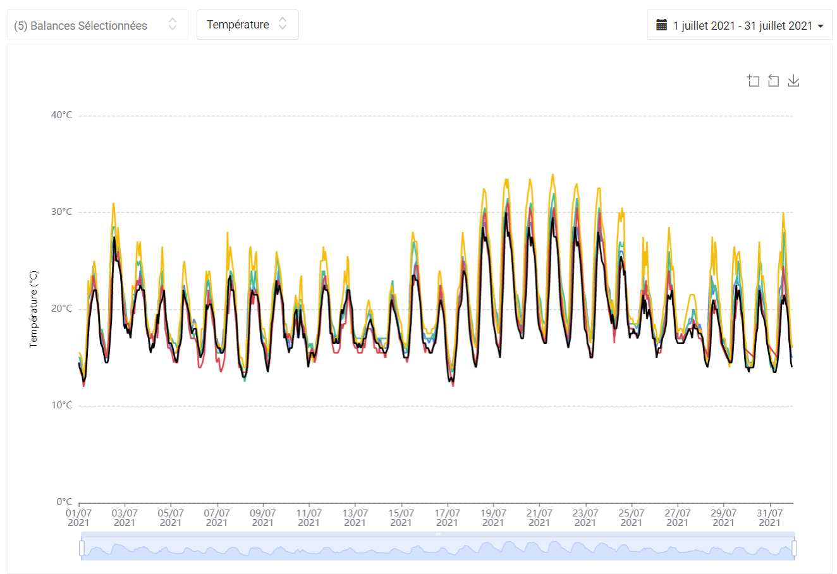
Task: Click the 27/07 2021 date label
Action: 678,518
